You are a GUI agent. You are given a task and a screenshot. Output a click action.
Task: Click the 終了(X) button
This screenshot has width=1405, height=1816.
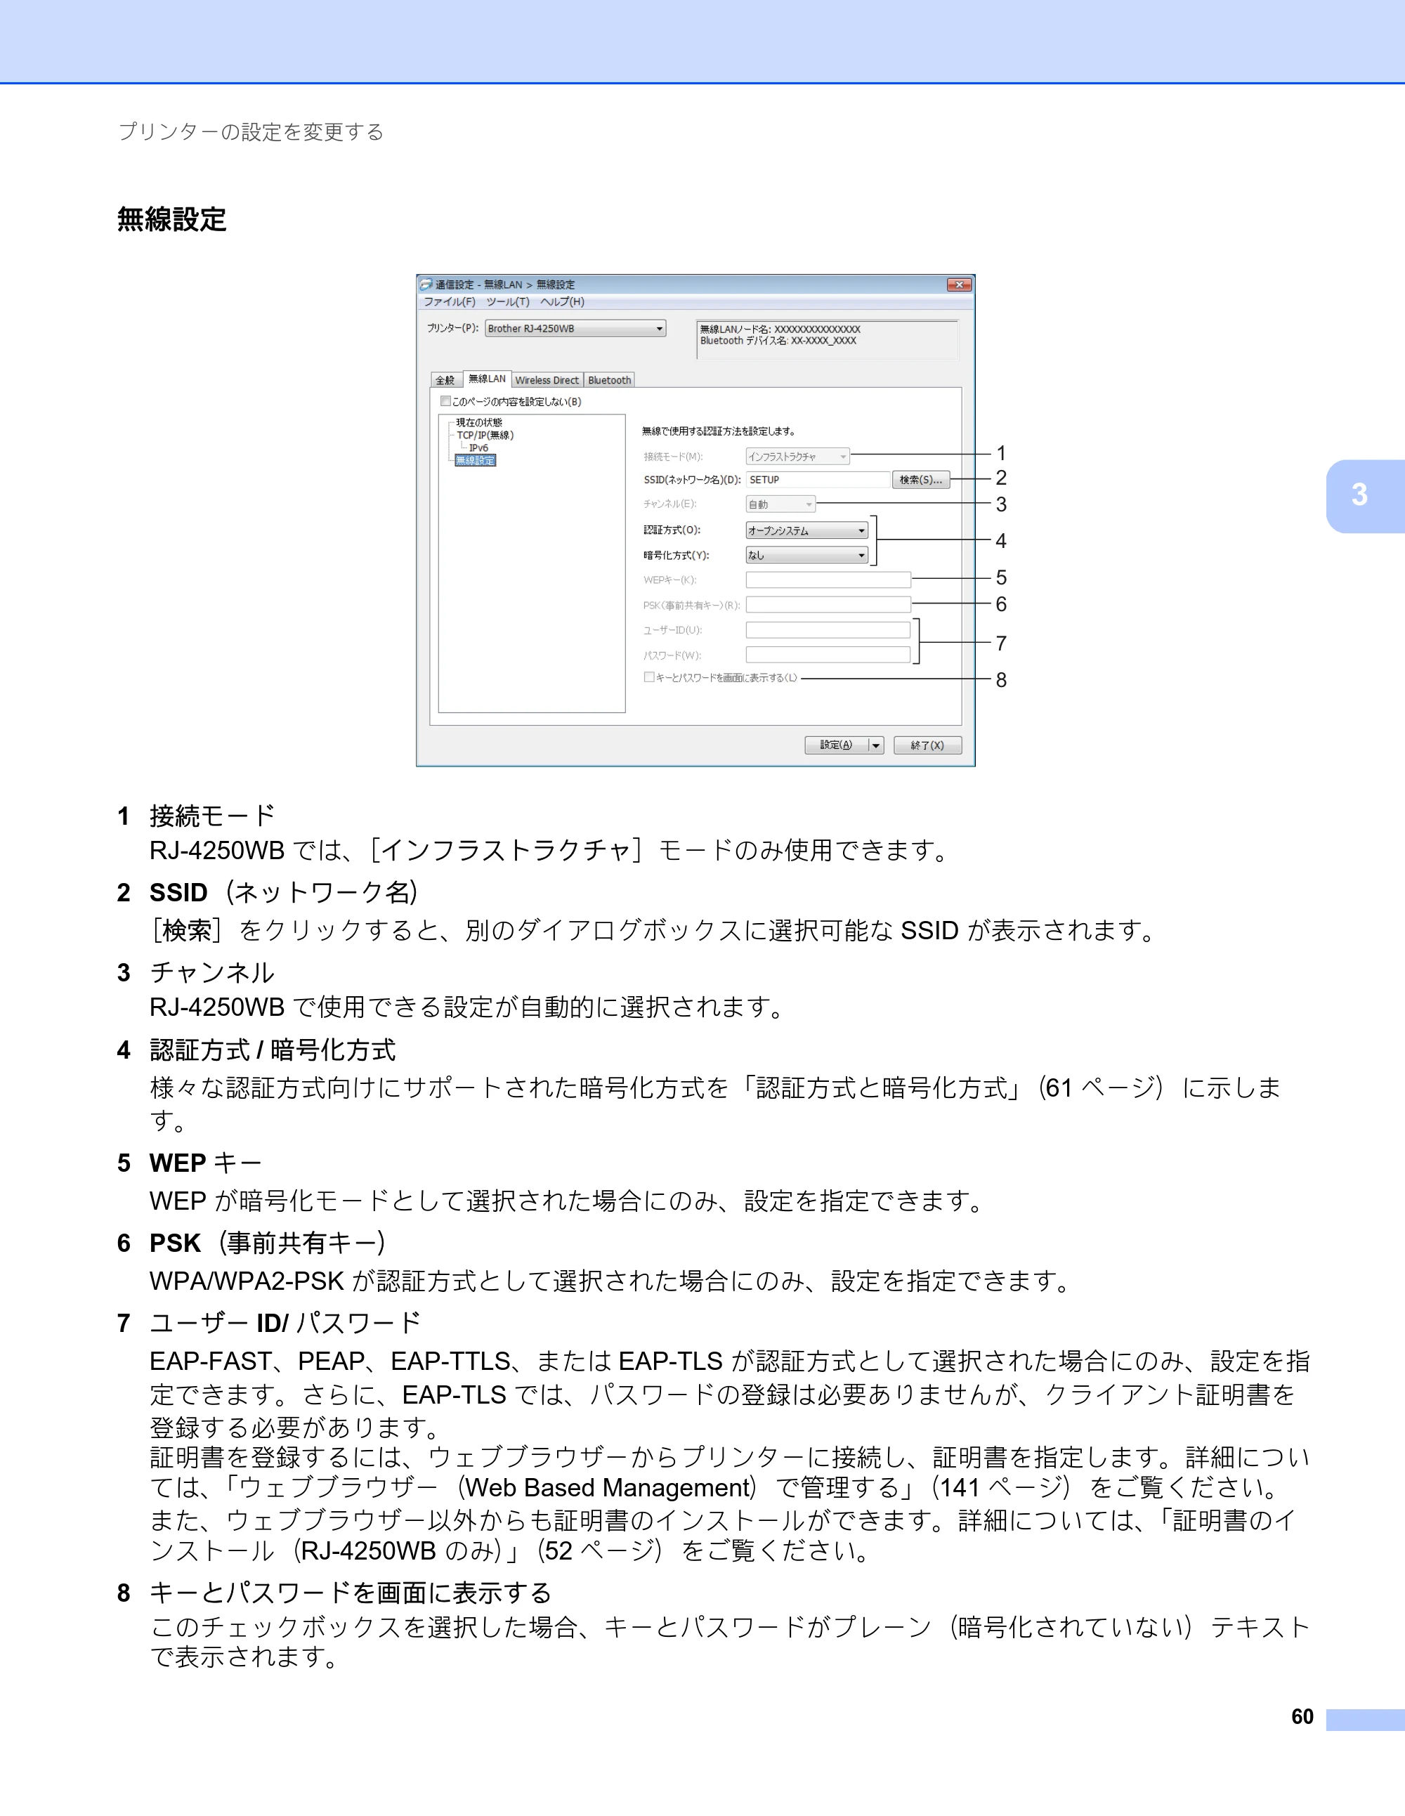[x=928, y=745]
